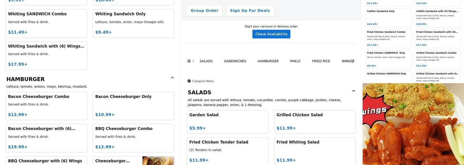The image size is (464, 165).
Task: Choose the Whiting Sandwich Only item
Action: [133, 23]
